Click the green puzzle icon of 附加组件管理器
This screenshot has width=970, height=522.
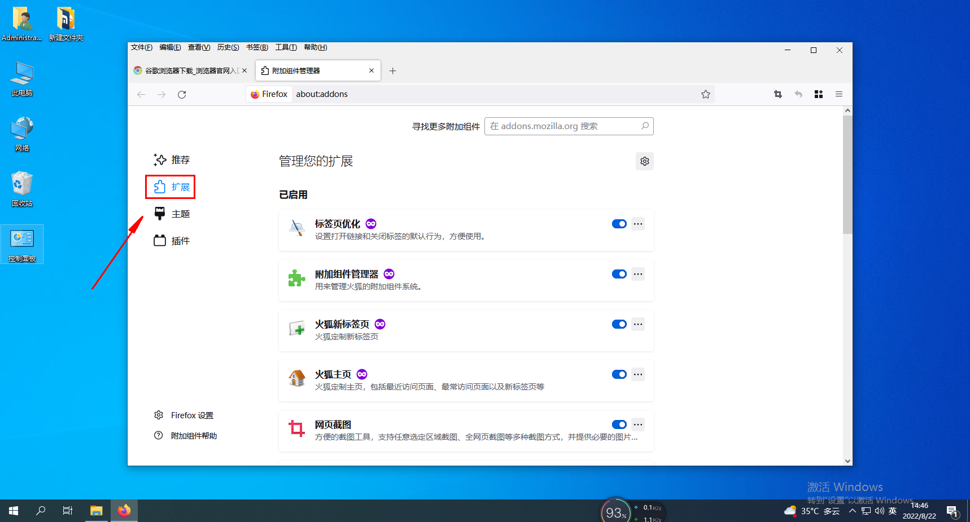[x=297, y=278]
